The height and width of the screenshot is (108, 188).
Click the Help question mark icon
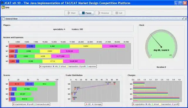3,7
